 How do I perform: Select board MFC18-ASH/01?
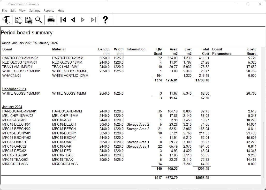tap(14, 120)
